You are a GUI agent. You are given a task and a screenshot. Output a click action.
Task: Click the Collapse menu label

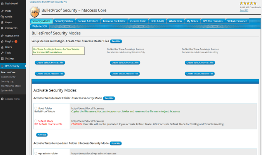point(12,99)
